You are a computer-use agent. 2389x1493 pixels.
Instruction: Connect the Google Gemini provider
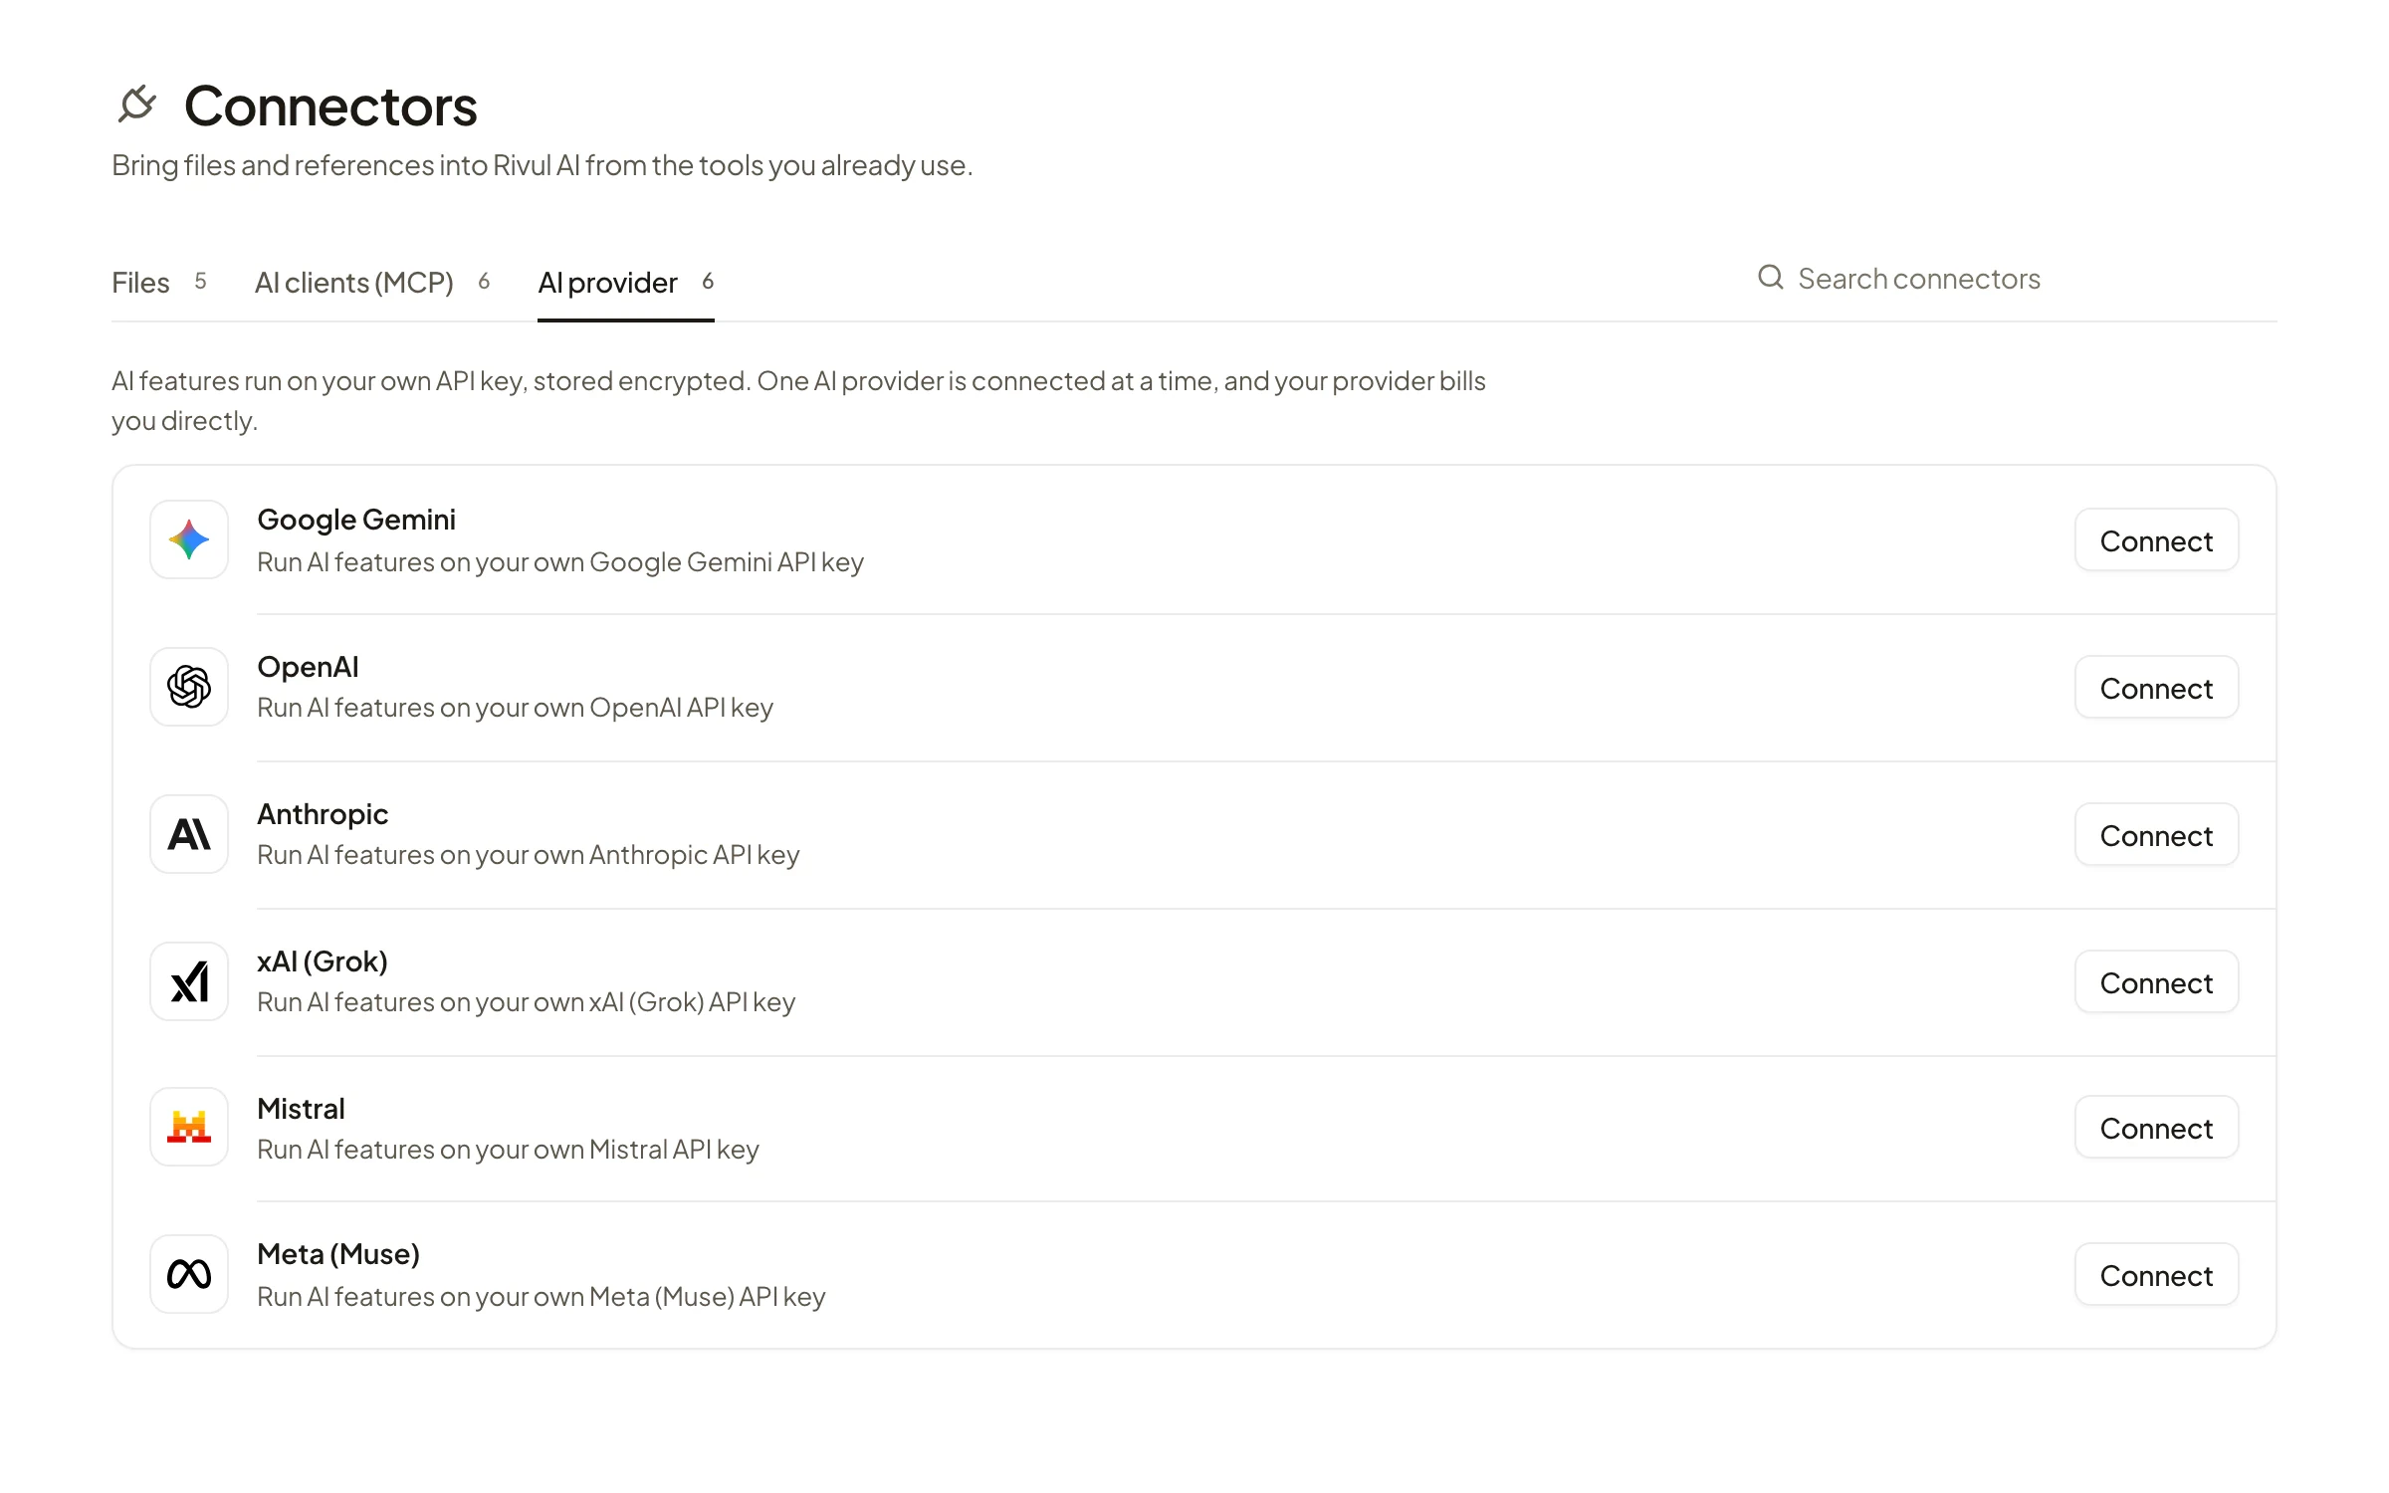[x=2156, y=540]
